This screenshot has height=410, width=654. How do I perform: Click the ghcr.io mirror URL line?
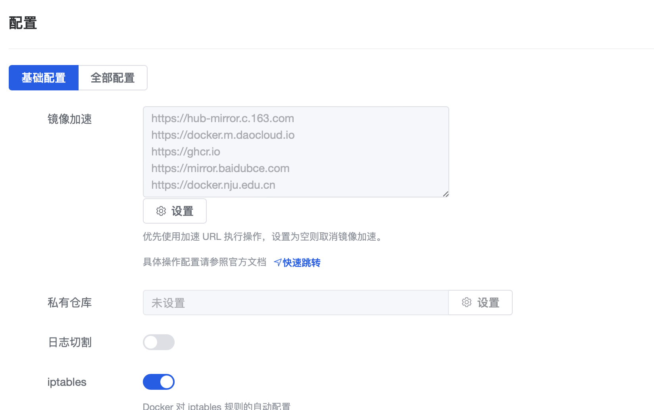click(x=186, y=152)
